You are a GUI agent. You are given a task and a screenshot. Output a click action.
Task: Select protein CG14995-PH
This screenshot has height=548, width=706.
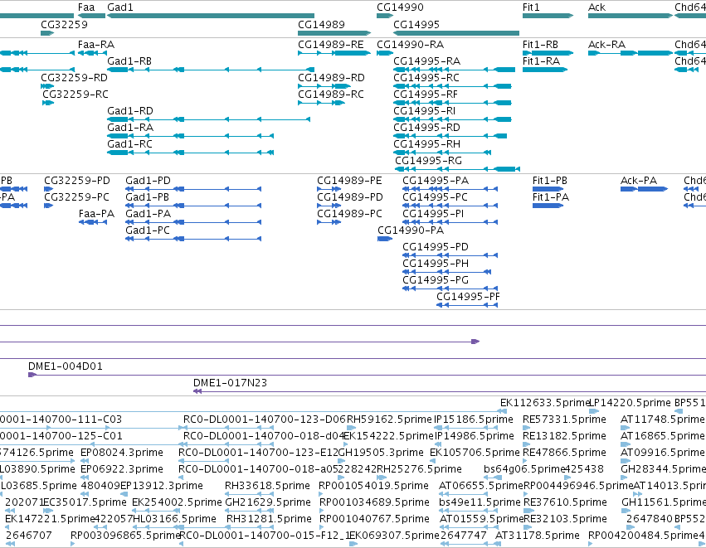pyautogui.click(x=436, y=264)
